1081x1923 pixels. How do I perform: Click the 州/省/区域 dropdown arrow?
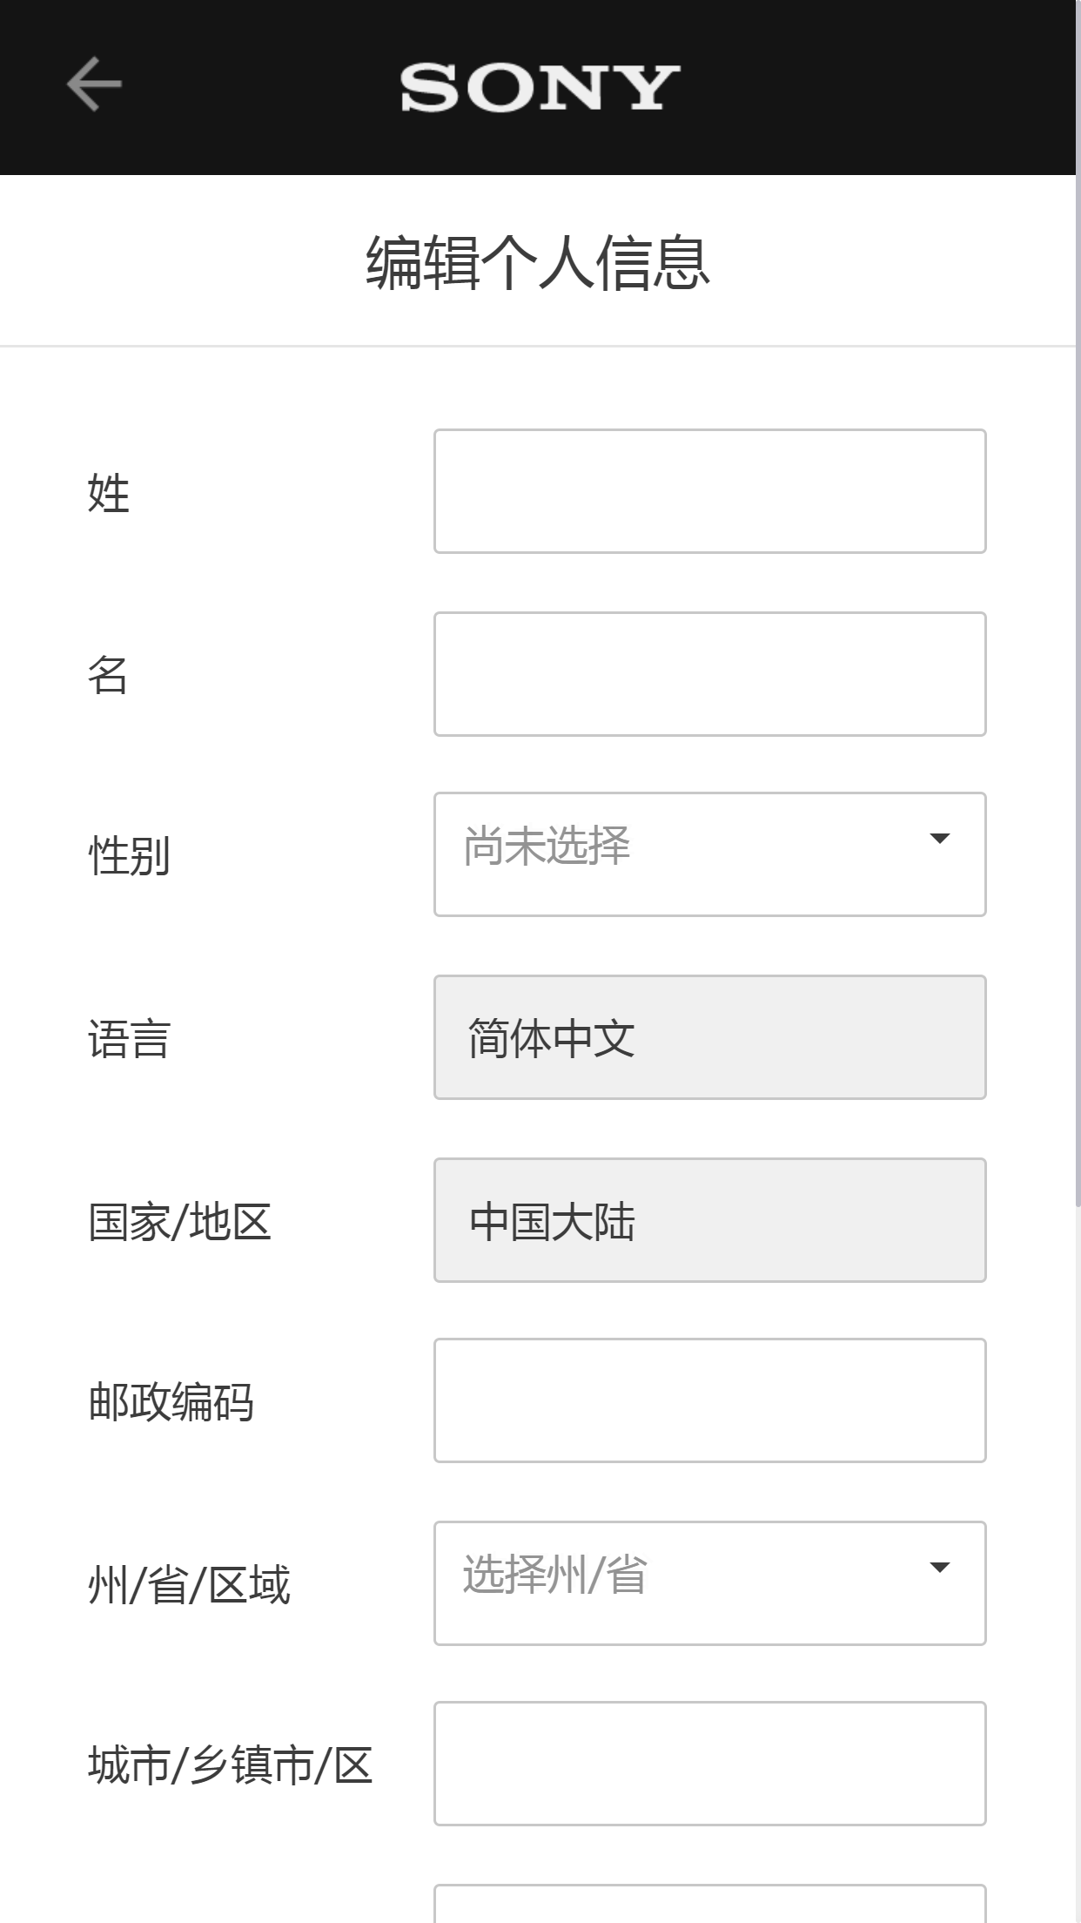[x=941, y=1568]
